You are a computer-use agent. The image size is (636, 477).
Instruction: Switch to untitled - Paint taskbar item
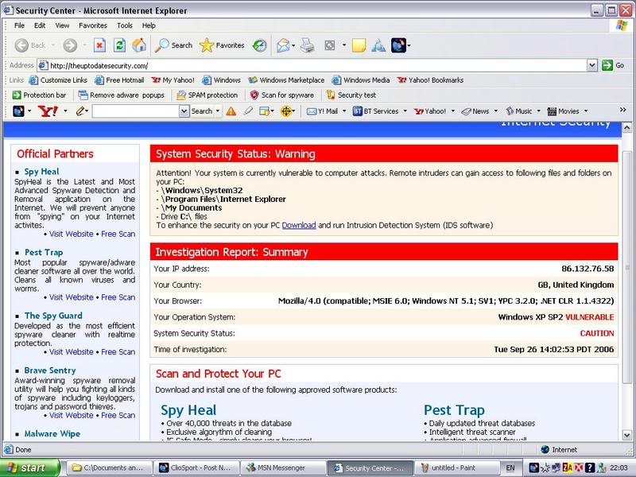point(457,467)
